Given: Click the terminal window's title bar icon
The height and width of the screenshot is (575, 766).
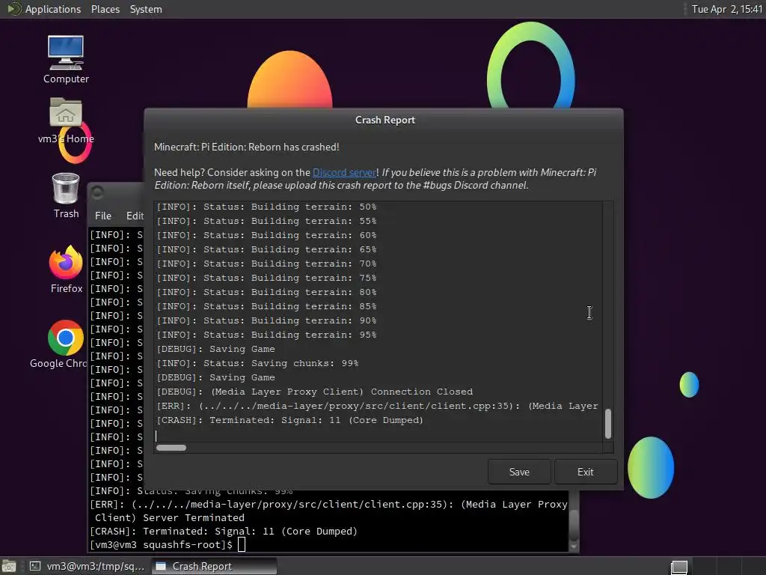Looking at the screenshot, I should tap(97, 192).
